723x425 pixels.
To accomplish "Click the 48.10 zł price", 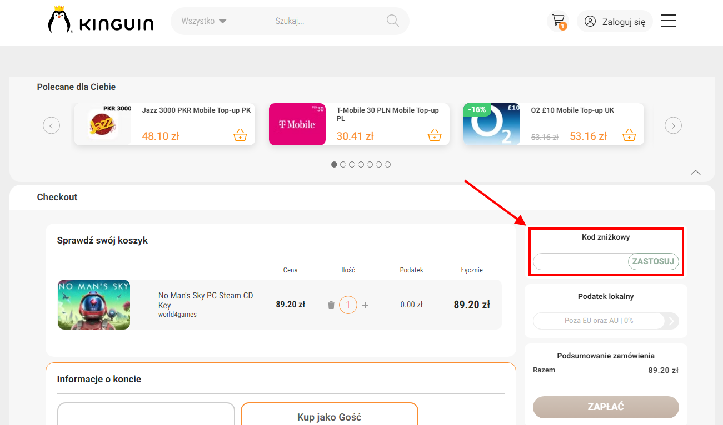I will (x=161, y=136).
